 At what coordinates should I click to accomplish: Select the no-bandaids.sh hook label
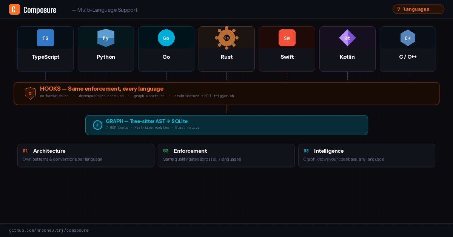click(x=54, y=96)
